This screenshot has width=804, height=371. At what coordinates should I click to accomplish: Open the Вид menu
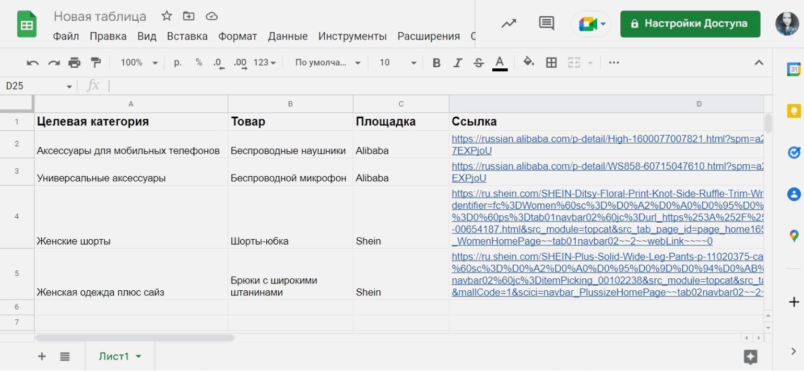pyautogui.click(x=147, y=36)
